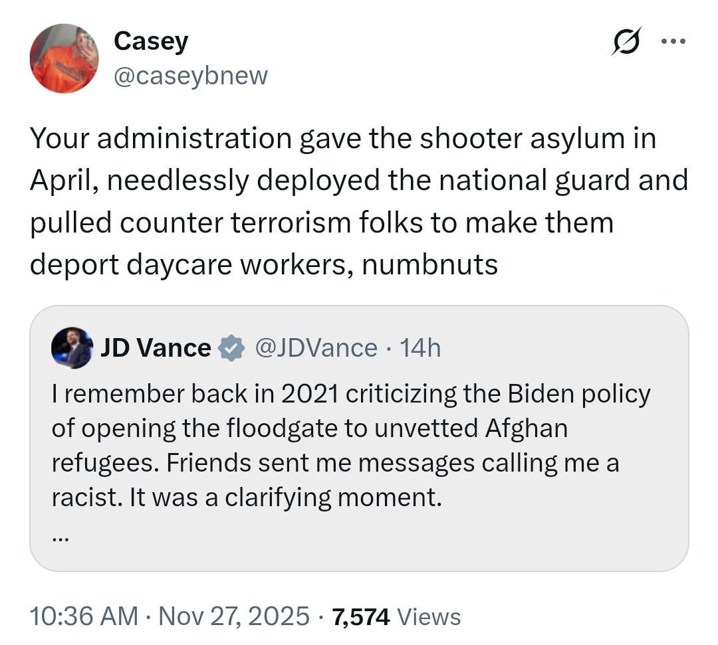The height and width of the screenshot is (645, 718).
Task: Click the 7,574 view count number
Action: (360, 616)
